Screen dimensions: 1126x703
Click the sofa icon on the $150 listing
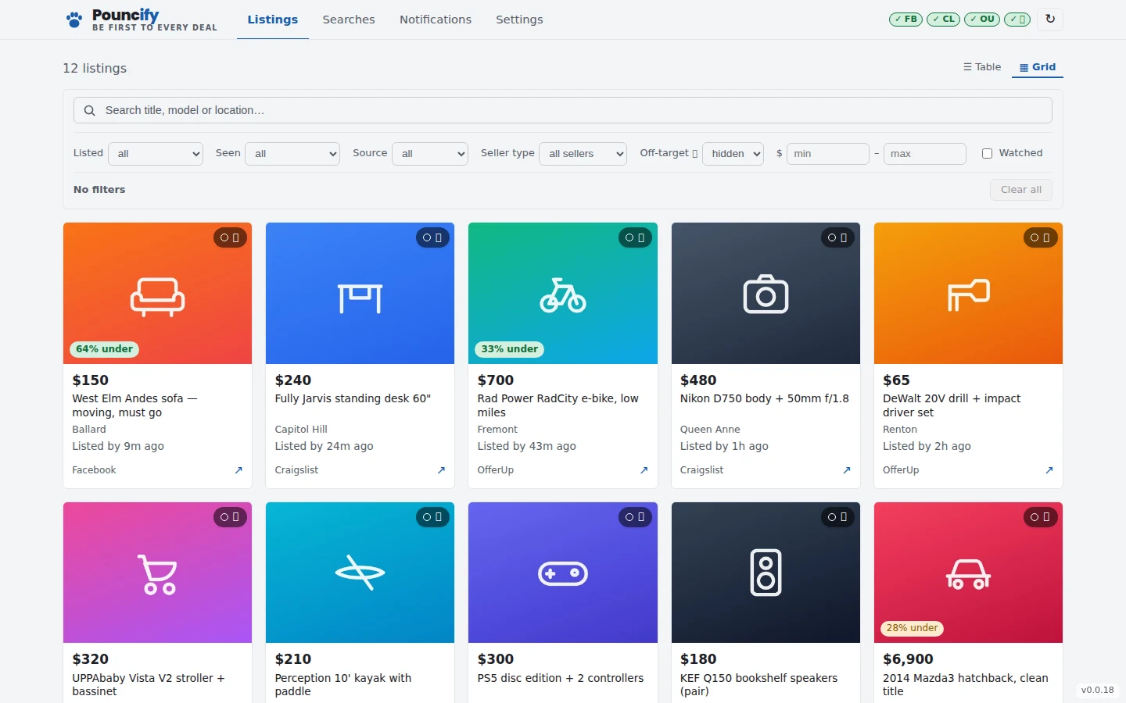[157, 296]
